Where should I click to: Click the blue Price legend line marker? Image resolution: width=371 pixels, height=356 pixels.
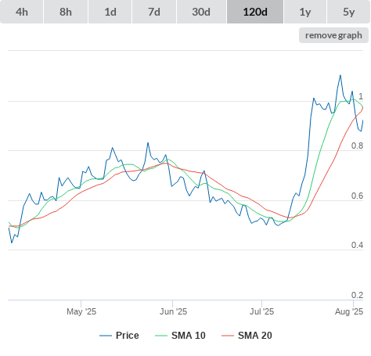(106, 336)
